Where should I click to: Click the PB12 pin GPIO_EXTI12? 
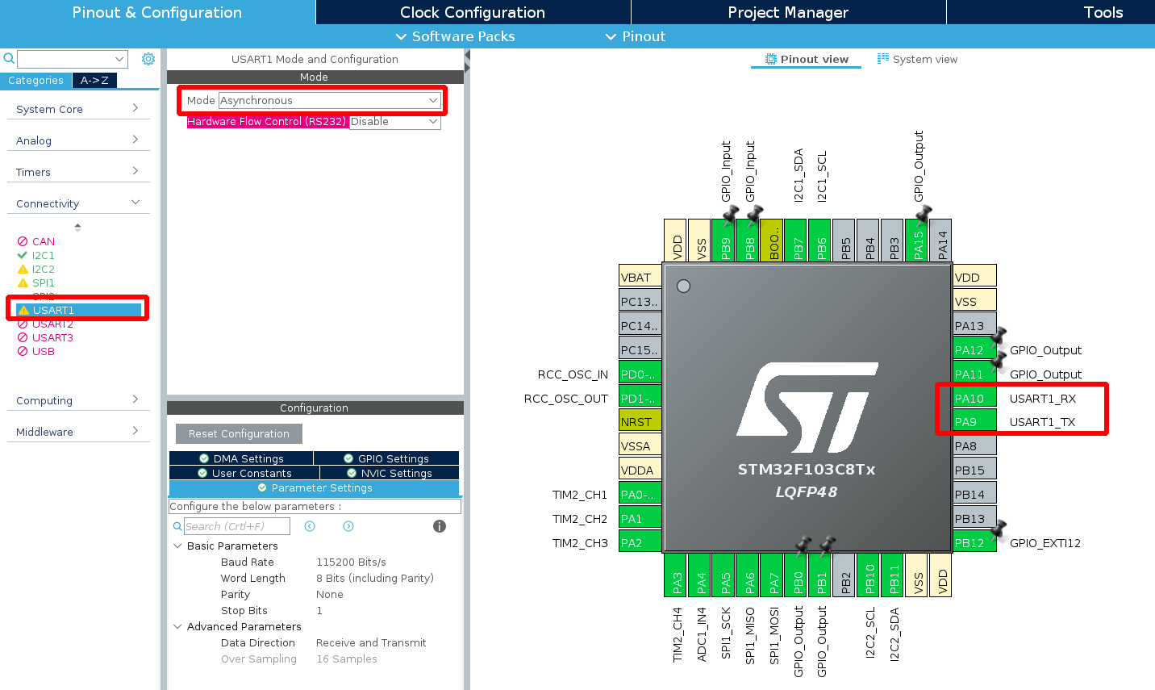pyautogui.click(x=974, y=542)
